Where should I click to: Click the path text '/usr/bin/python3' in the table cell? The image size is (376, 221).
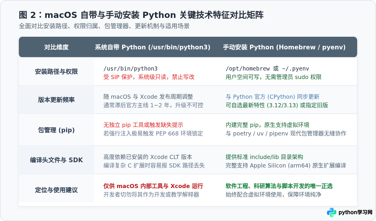coord(130,69)
